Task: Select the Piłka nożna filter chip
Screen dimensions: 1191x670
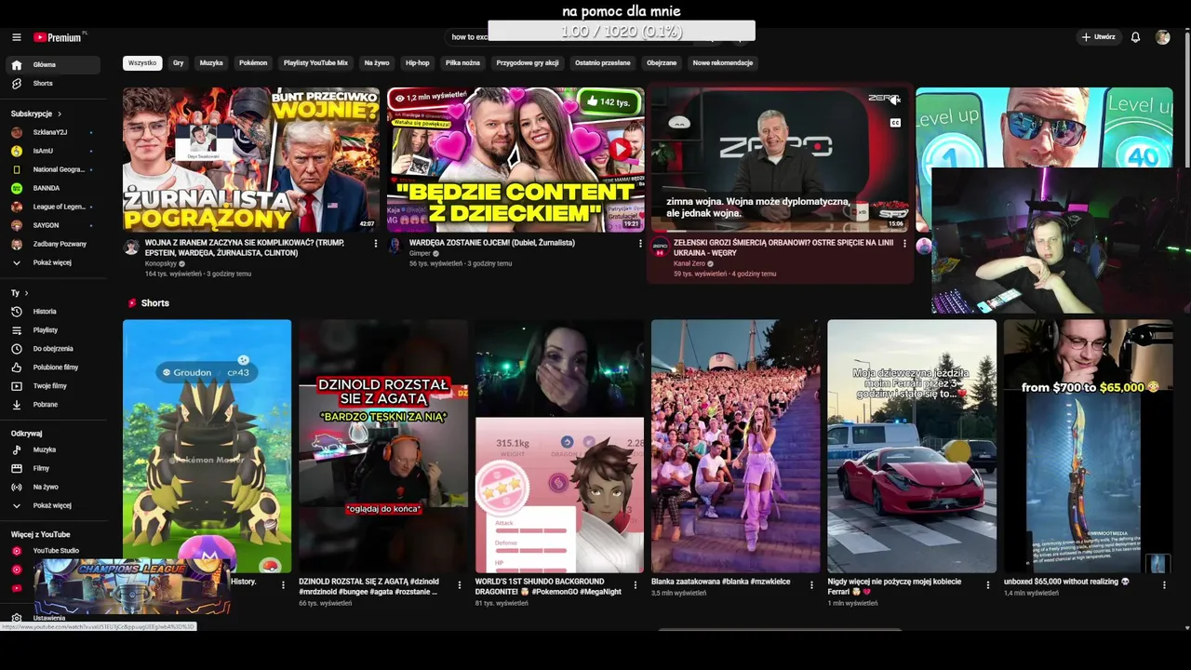Action: (x=462, y=63)
